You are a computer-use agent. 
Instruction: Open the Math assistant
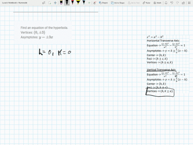[157, 3]
